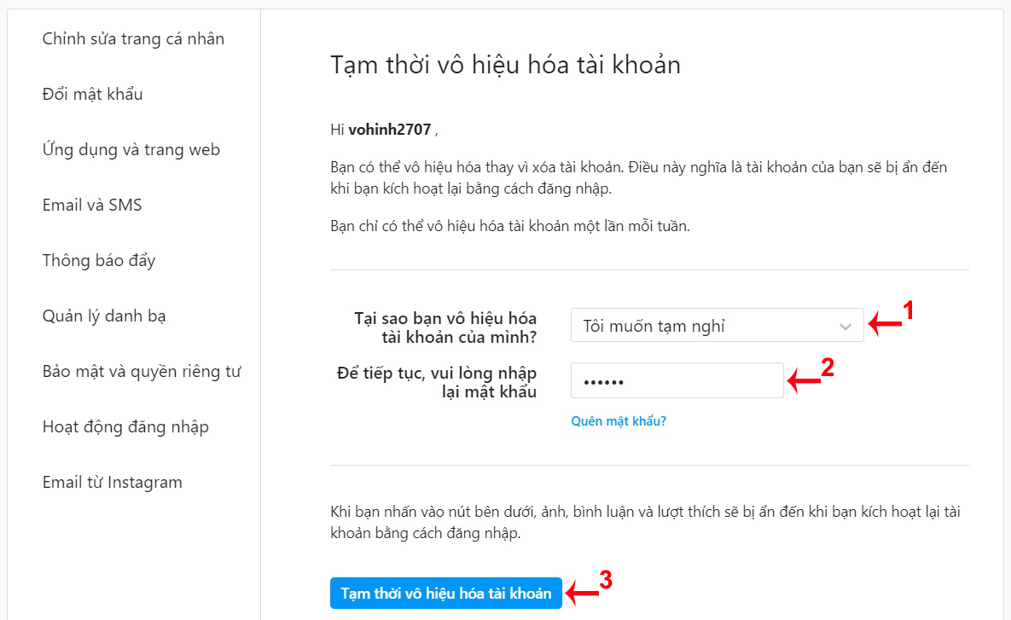Open the 'Chỉnh sửa trang cá nhân' menu item
The image size is (1011, 620).
click(132, 38)
